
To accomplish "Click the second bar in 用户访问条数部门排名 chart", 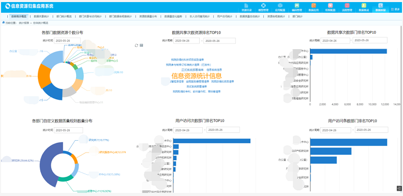I will click(x=331, y=151).
